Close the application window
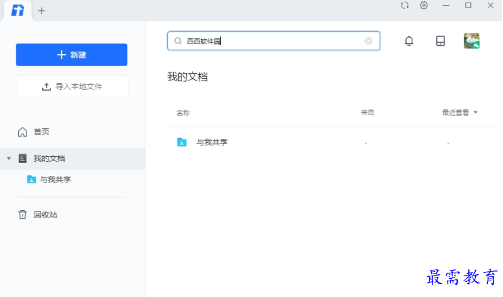 490,6
